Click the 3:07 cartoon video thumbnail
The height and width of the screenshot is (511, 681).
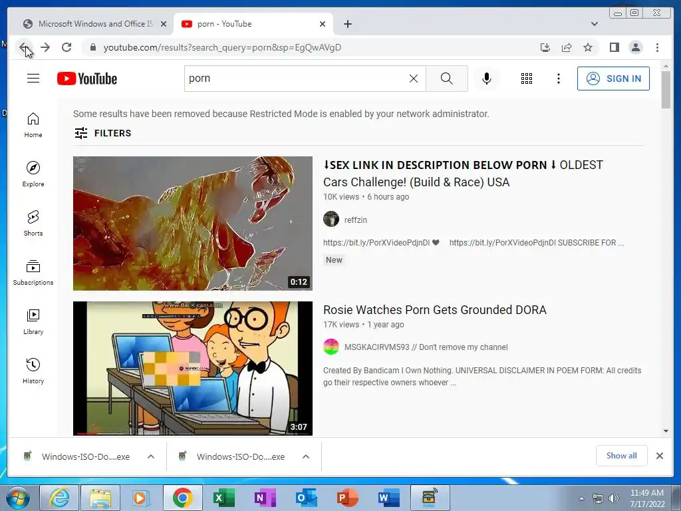pyautogui.click(x=193, y=369)
